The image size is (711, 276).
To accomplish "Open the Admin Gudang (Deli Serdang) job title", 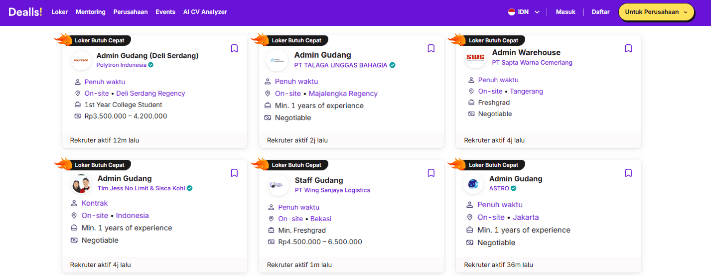I will tap(147, 55).
